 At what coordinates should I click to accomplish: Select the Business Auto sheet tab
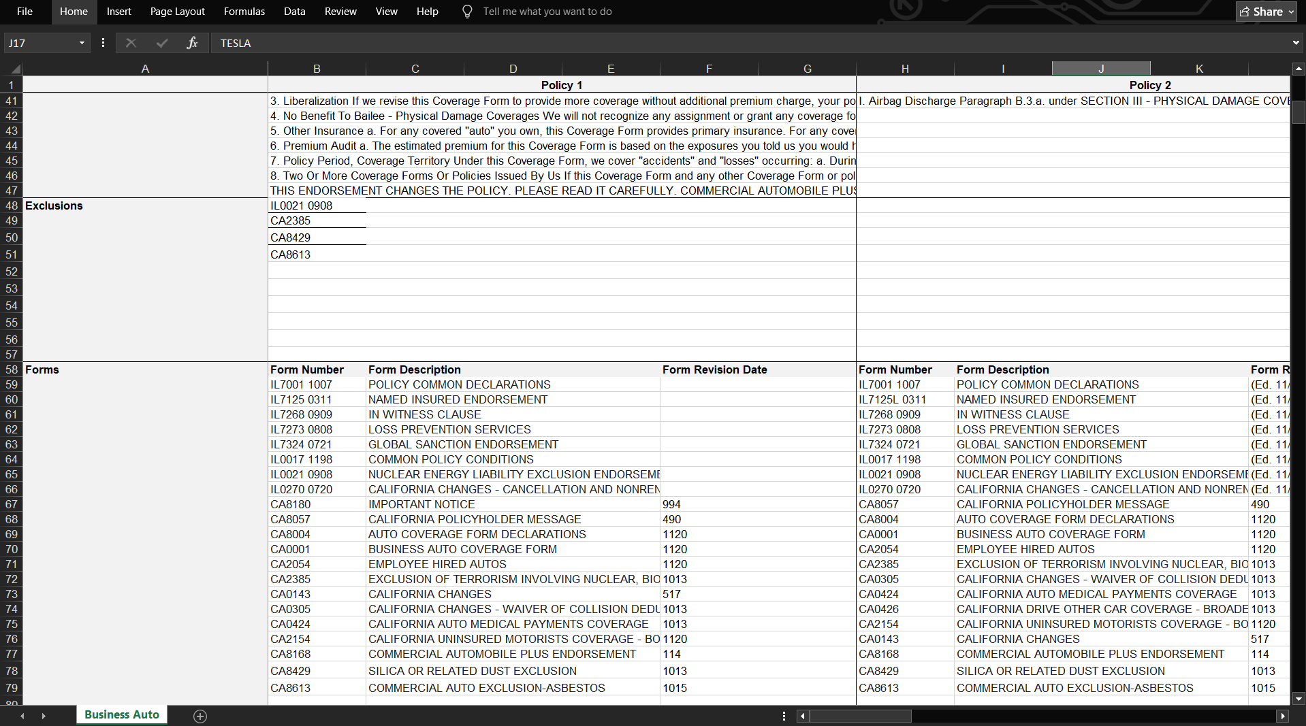122,714
